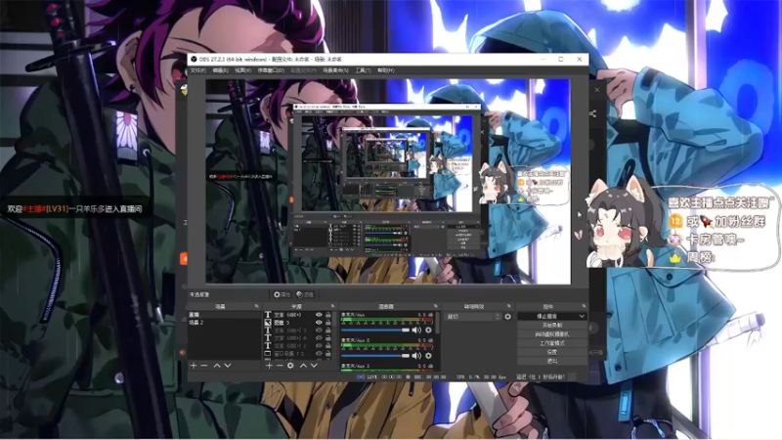Add a new scene with plus icon
Viewport: 782px width, 440px height.
tap(194, 366)
